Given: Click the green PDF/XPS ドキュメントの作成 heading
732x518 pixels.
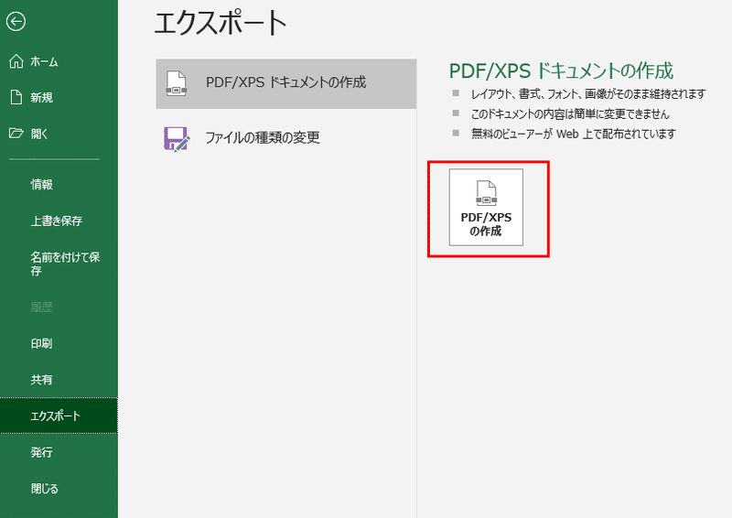Looking at the screenshot, I should click(561, 71).
